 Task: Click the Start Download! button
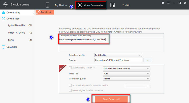pyautogui.click(x=111, y=99)
